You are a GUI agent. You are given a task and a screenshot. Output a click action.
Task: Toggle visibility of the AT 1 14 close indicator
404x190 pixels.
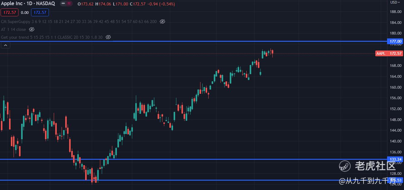pyautogui.click(x=32, y=29)
